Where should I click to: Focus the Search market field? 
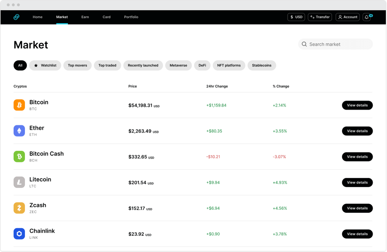click(336, 44)
